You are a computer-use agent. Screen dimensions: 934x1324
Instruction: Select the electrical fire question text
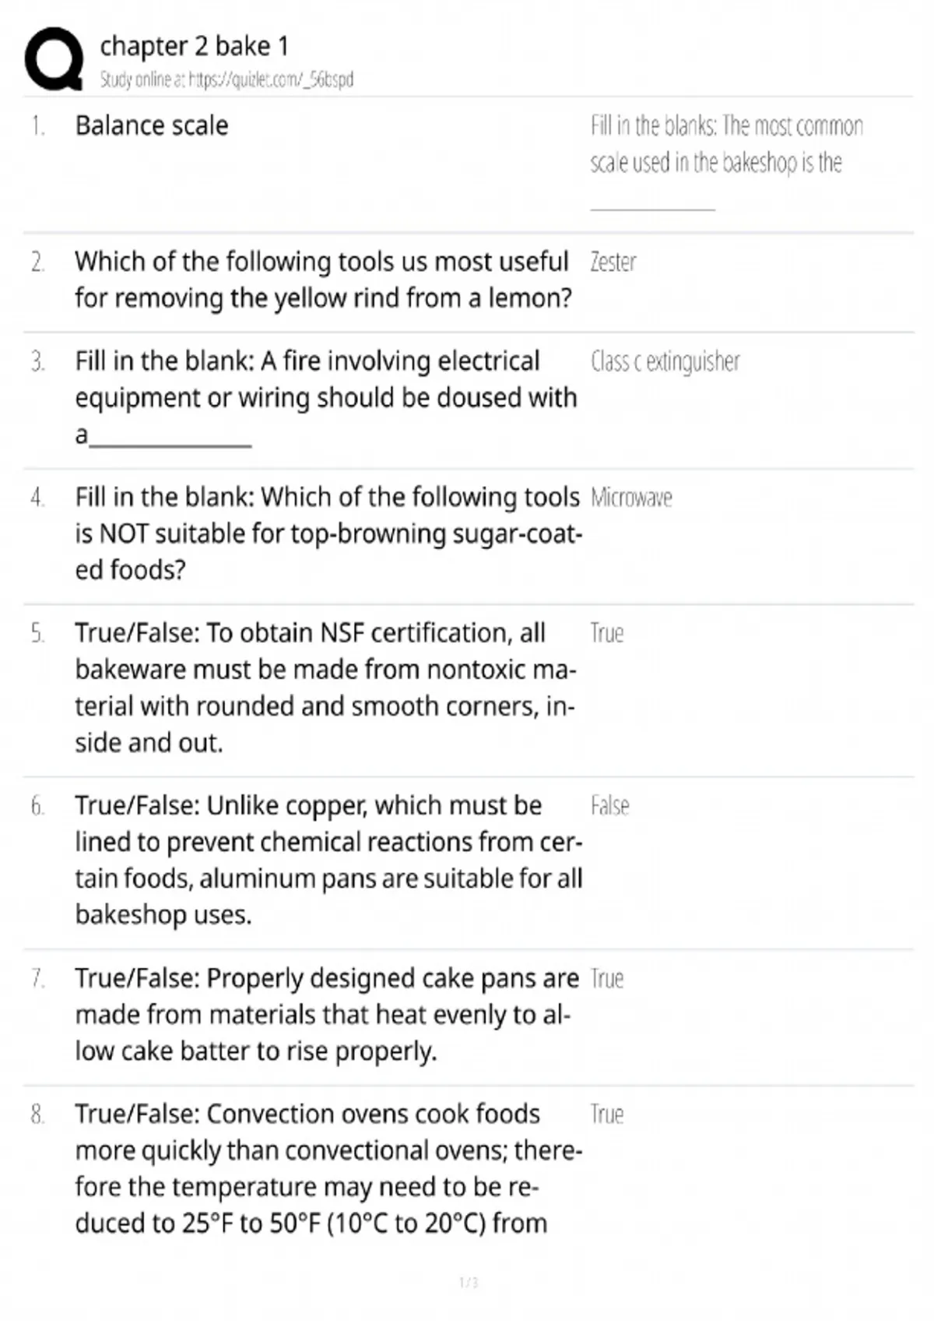click(326, 398)
